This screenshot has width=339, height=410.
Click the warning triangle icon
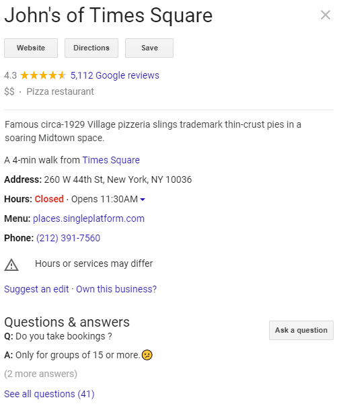click(11, 264)
